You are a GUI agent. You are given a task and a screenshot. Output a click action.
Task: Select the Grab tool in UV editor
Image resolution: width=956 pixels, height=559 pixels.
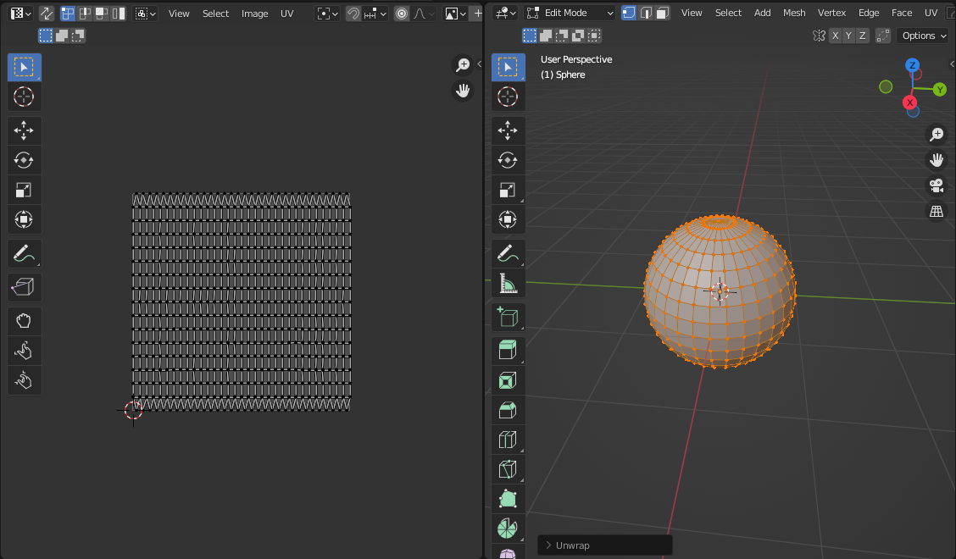pos(24,322)
